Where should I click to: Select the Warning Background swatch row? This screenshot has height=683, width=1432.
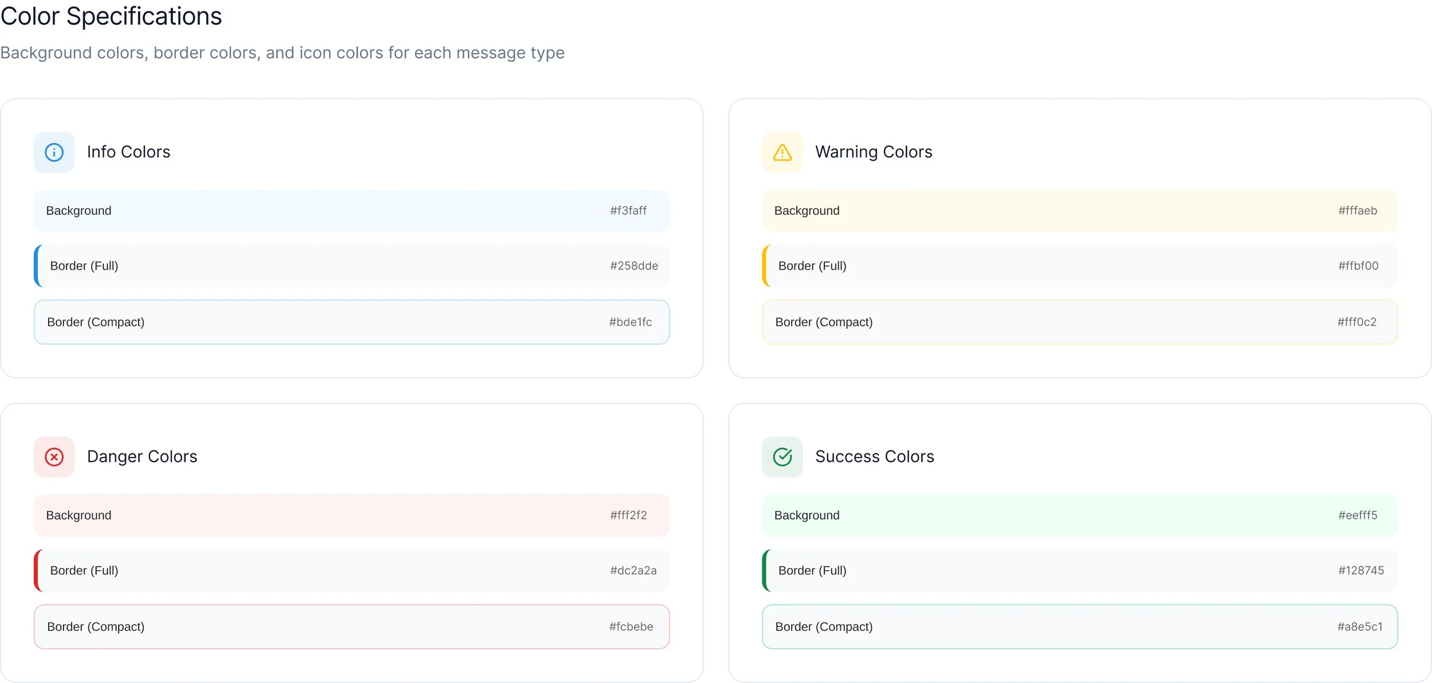1079,211
